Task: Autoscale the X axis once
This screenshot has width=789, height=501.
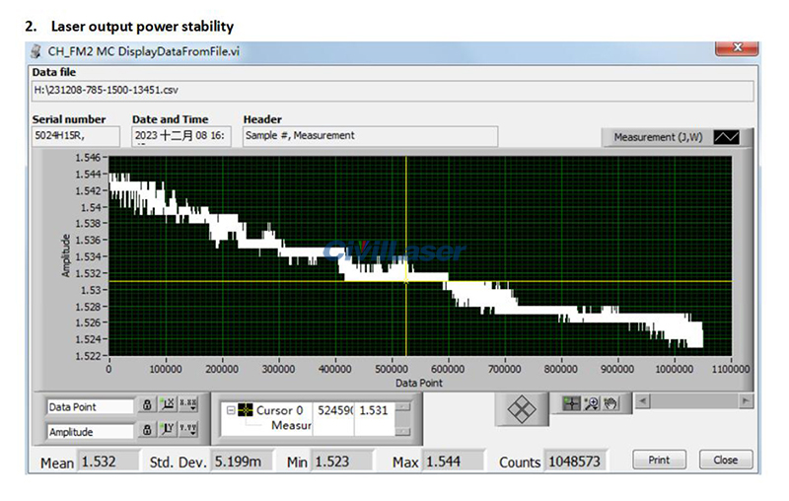Action: 167,405
